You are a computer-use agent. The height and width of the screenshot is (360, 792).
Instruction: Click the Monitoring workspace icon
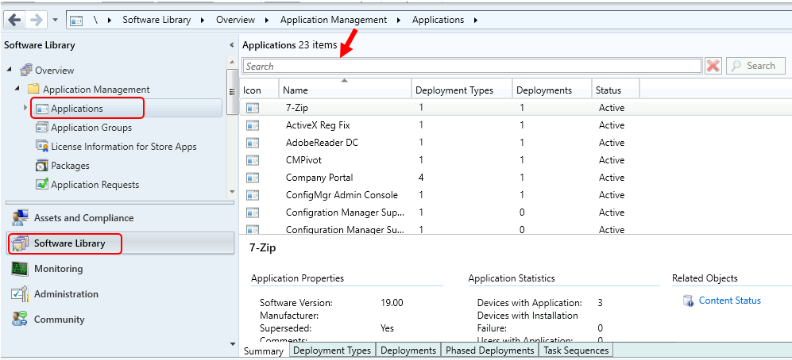20,269
